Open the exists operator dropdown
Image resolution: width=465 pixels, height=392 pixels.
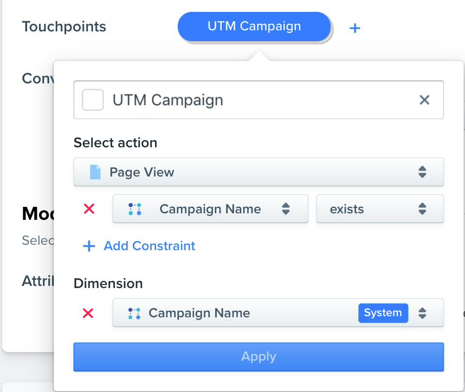(x=380, y=209)
